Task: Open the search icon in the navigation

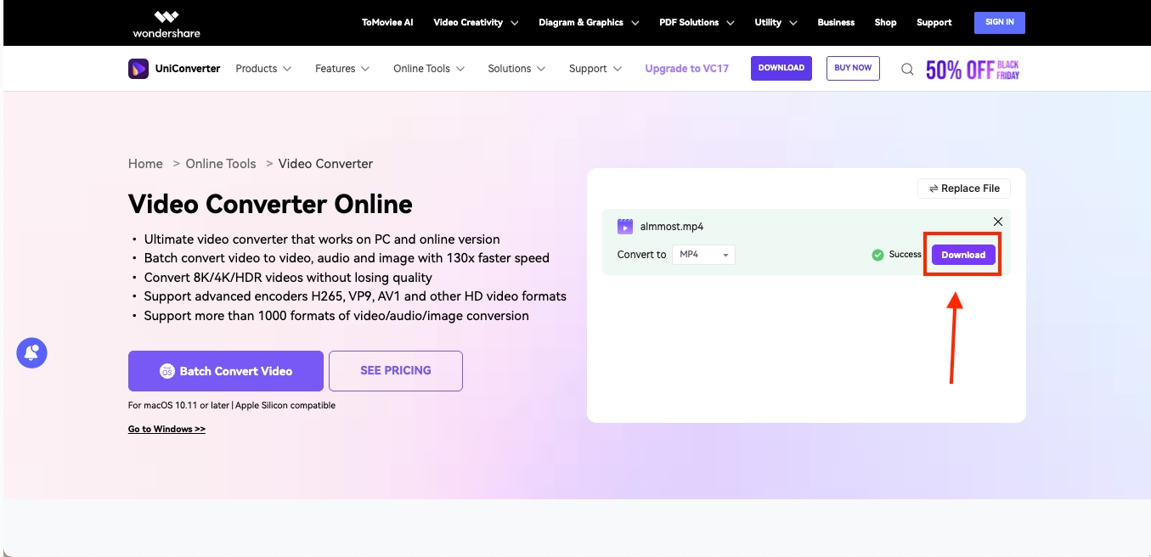Action: point(906,68)
